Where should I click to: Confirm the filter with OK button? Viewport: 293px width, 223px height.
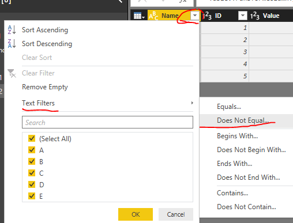(x=136, y=214)
